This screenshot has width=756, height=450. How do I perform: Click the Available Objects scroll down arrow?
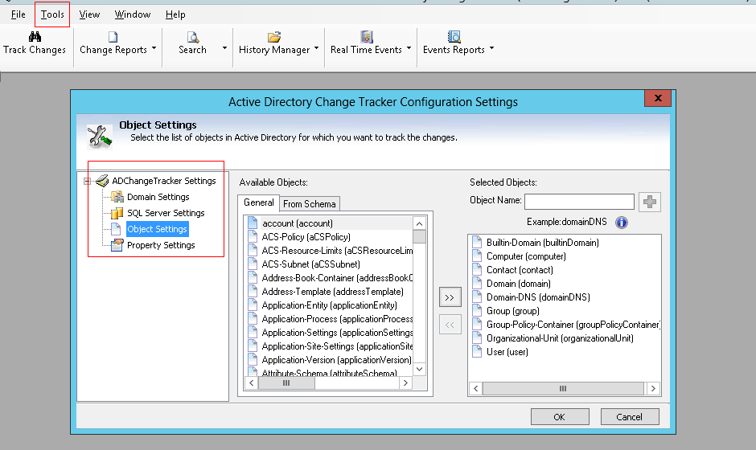[x=420, y=369]
